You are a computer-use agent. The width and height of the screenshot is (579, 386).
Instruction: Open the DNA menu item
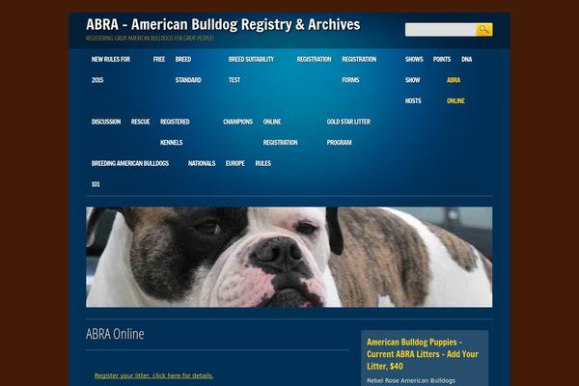tap(467, 59)
